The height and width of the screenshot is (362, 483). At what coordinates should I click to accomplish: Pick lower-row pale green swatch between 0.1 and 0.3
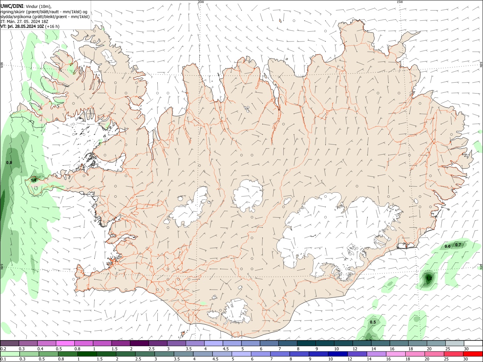pyautogui.click(x=10, y=354)
